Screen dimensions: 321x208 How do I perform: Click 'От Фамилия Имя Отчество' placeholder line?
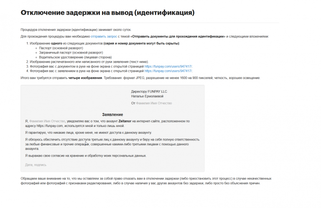[151, 103]
